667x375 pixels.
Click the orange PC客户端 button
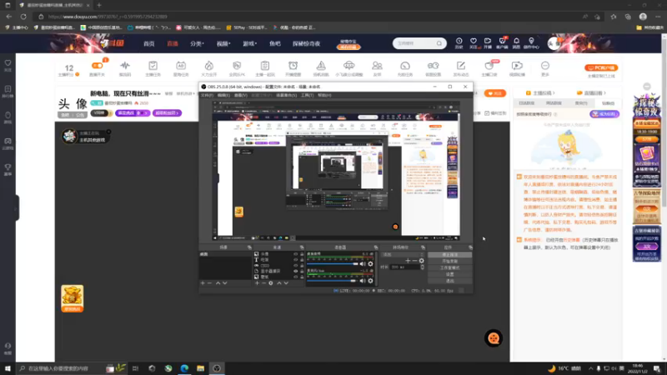click(601, 67)
